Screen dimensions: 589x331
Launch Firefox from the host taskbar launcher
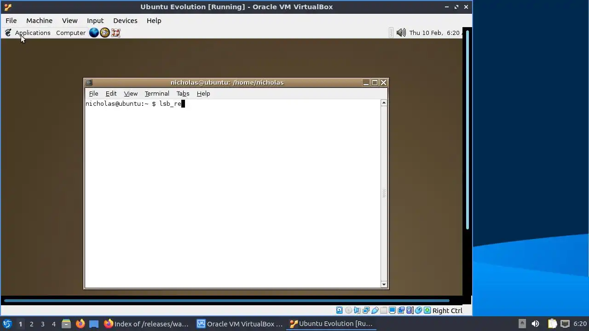click(80, 324)
